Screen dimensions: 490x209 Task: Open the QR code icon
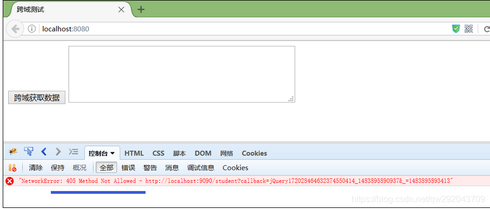coord(468,29)
